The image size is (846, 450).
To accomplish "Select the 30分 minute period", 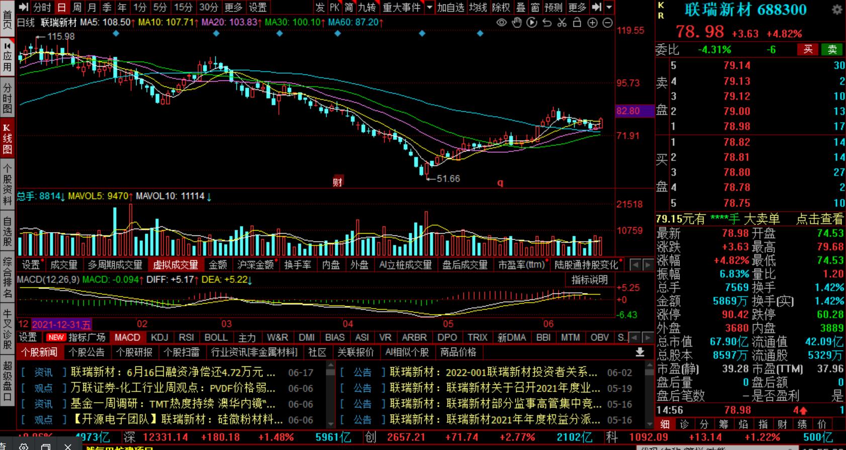I will pos(208,7).
